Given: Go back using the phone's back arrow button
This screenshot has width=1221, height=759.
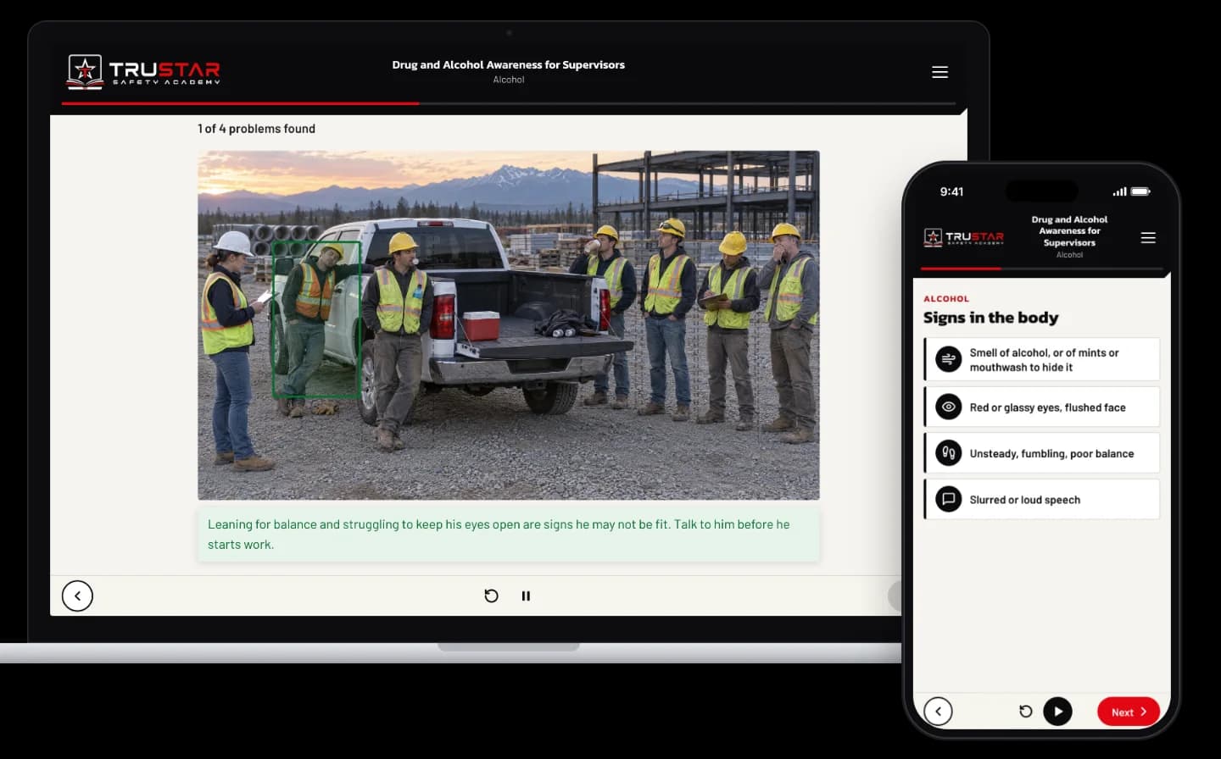Looking at the screenshot, I should [x=938, y=712].
